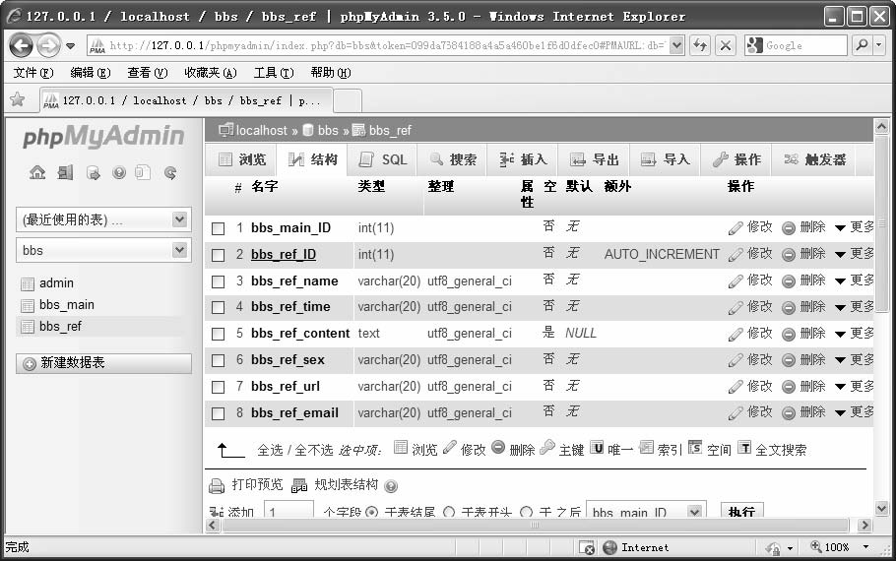The image size is (896, 561).
Task: Open the zoom level 100% dropdown arrow
Action: pyautogui.click(x=865, y=547)
